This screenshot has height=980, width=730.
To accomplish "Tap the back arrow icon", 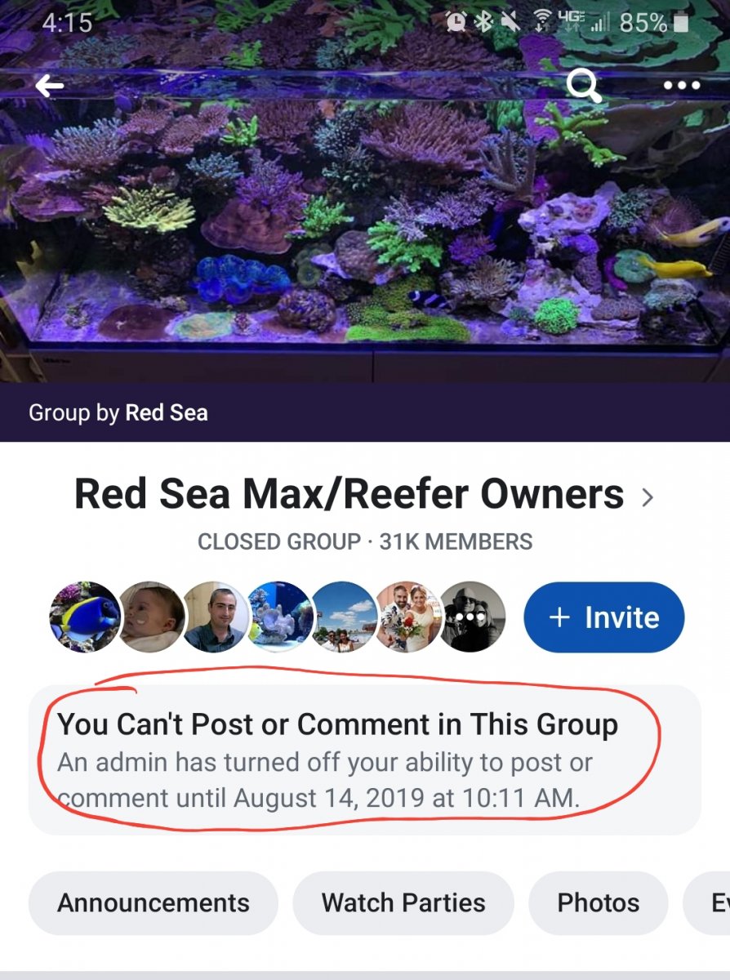I will [50, 85].
